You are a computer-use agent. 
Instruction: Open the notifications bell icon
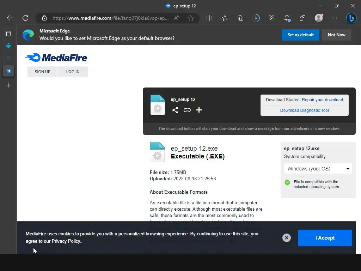pyautogui.click(x=287, y=18)
